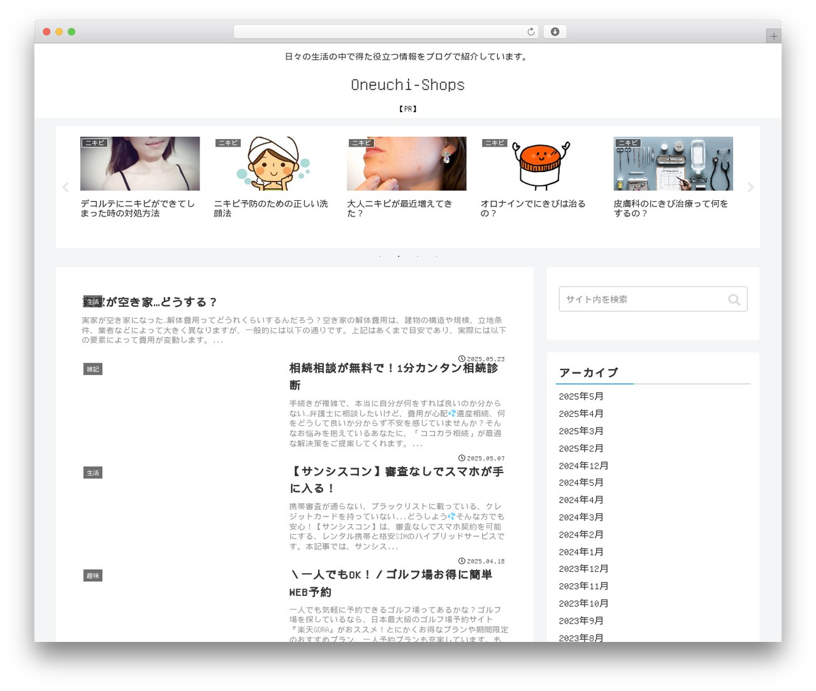Image resolution: width=816 pixels, height=691 pixels.
Task: Open the サンシスコン 審査なしでスマホ article
Action: pyautogui.click(x=397, y=479)
